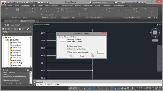Click the 2D Wireframe visual style label

pyautogui.click(x=45, y=25)
